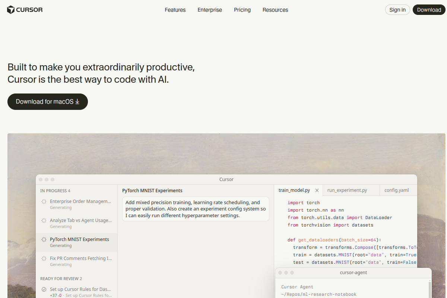Click the prompt text box about mixed precision
447x298 pixels.
pyautogui.click(x=196, y=209)
